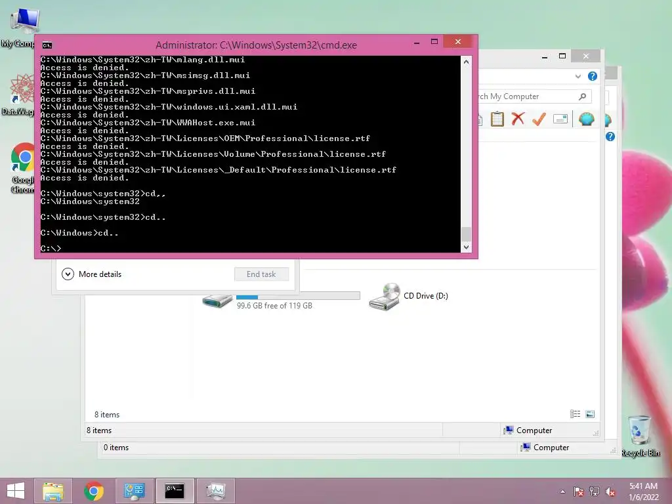Screen dimensions: 672x504
Task: Open My Computer desktop icon
Action: click(20, 28)
